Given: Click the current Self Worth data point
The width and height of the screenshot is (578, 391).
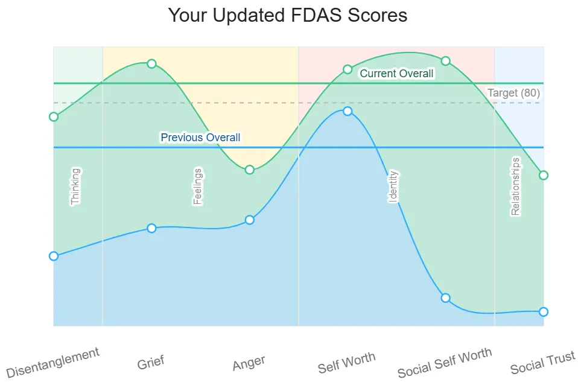Looking at the screenshot, I should click(x=348, y=69).
